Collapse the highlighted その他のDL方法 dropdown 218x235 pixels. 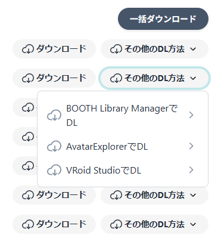(x=154, y=78)
